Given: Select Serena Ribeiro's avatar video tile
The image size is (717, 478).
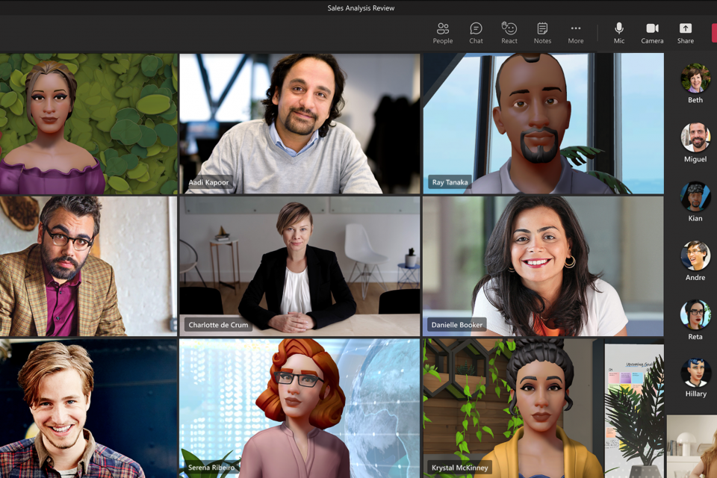Looking at the screenshot, I should [x=299, y=407].
